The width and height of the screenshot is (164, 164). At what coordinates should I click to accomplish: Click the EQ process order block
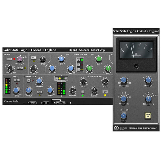[46, 103]
